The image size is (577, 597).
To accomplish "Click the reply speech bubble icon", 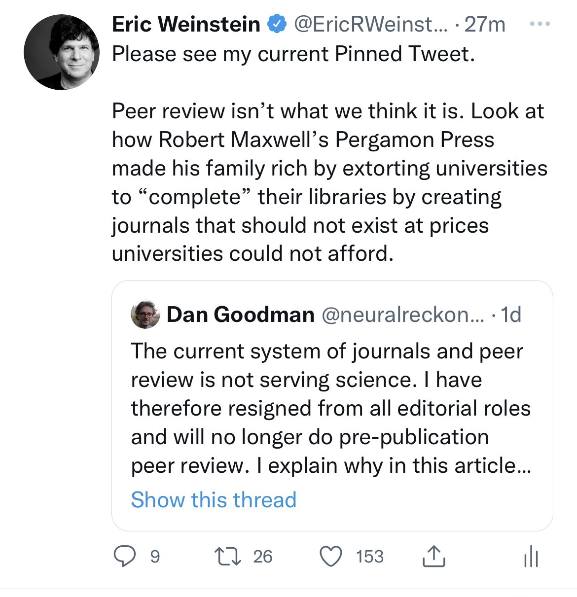I will pos(124,557).
